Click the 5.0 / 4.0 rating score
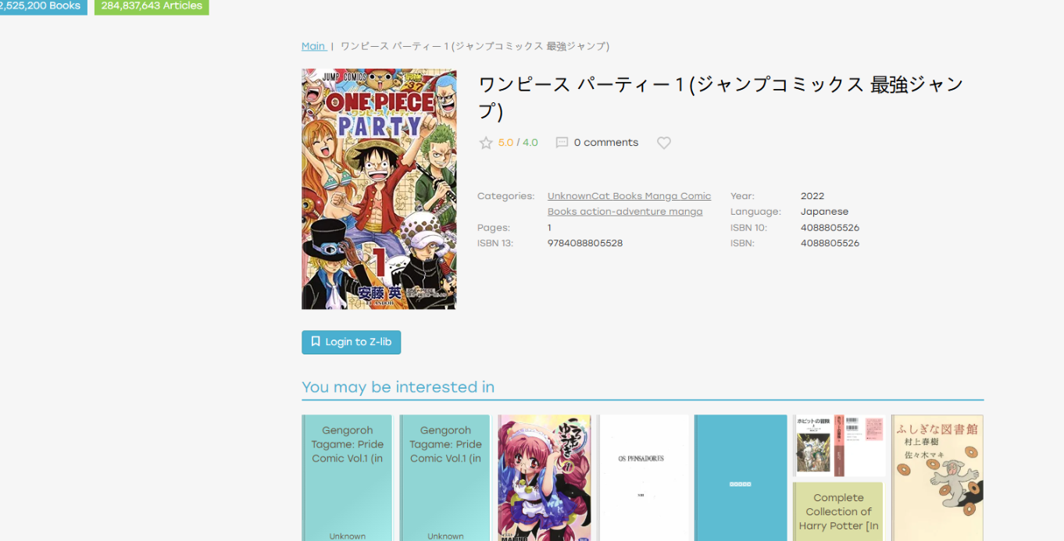 click(x=518, y=143)
